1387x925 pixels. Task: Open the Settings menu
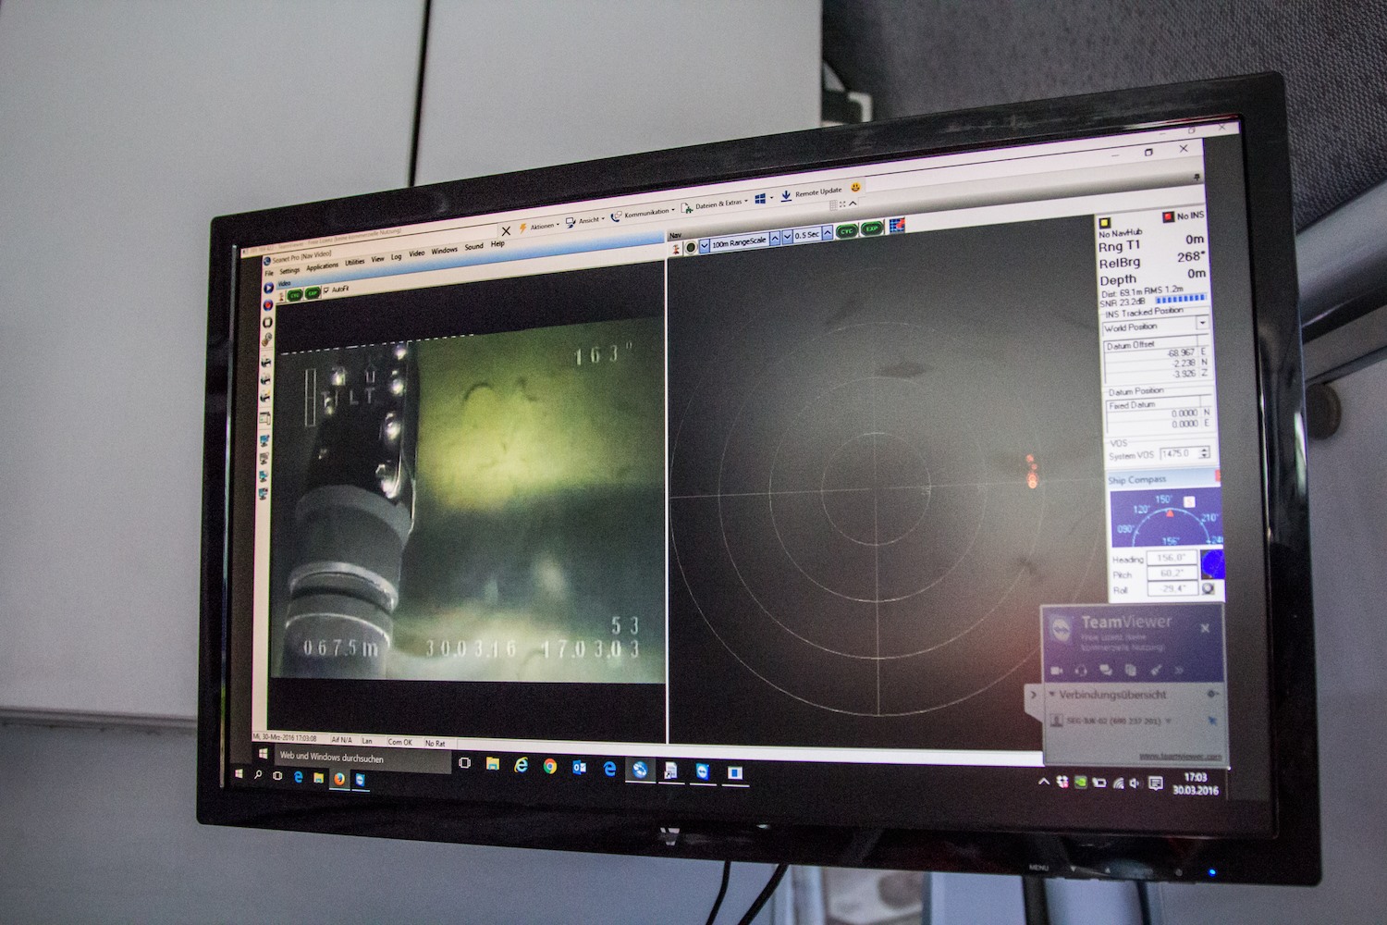click(x=289, y=270)
